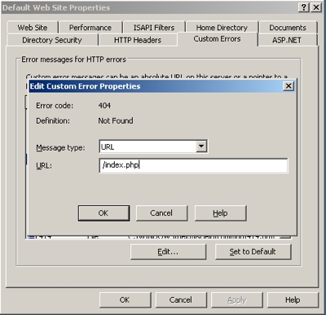Open the Performance tab

90,28
